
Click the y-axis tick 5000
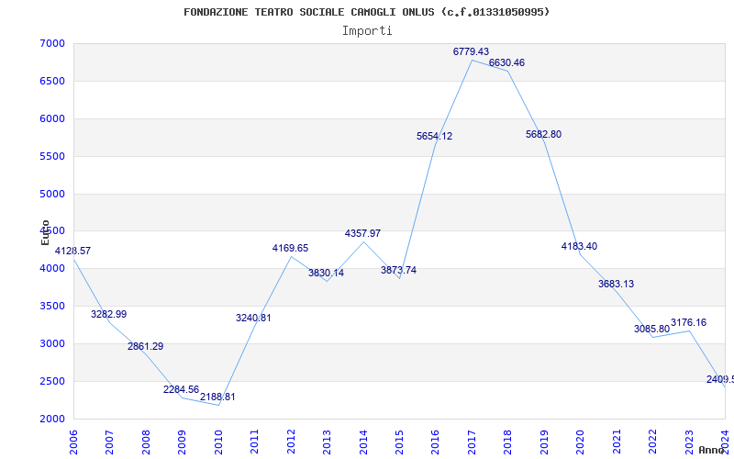(51, 194)
